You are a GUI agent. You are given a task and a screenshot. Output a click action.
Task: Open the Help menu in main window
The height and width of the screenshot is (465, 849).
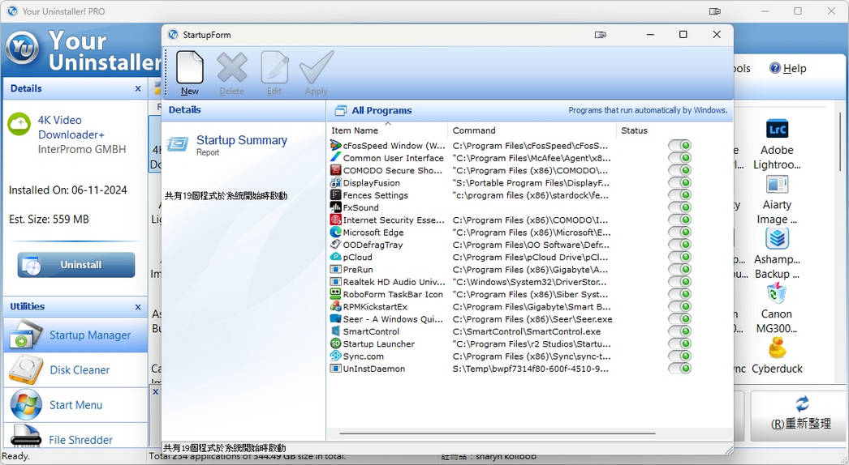(788, 69)
